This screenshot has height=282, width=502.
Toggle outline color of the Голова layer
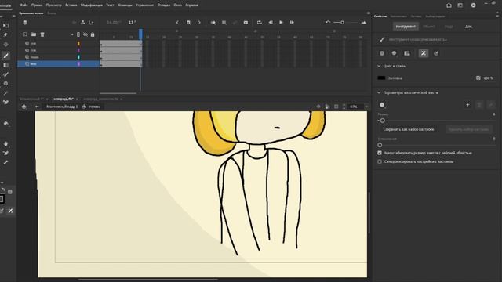(x=78, y=57)
